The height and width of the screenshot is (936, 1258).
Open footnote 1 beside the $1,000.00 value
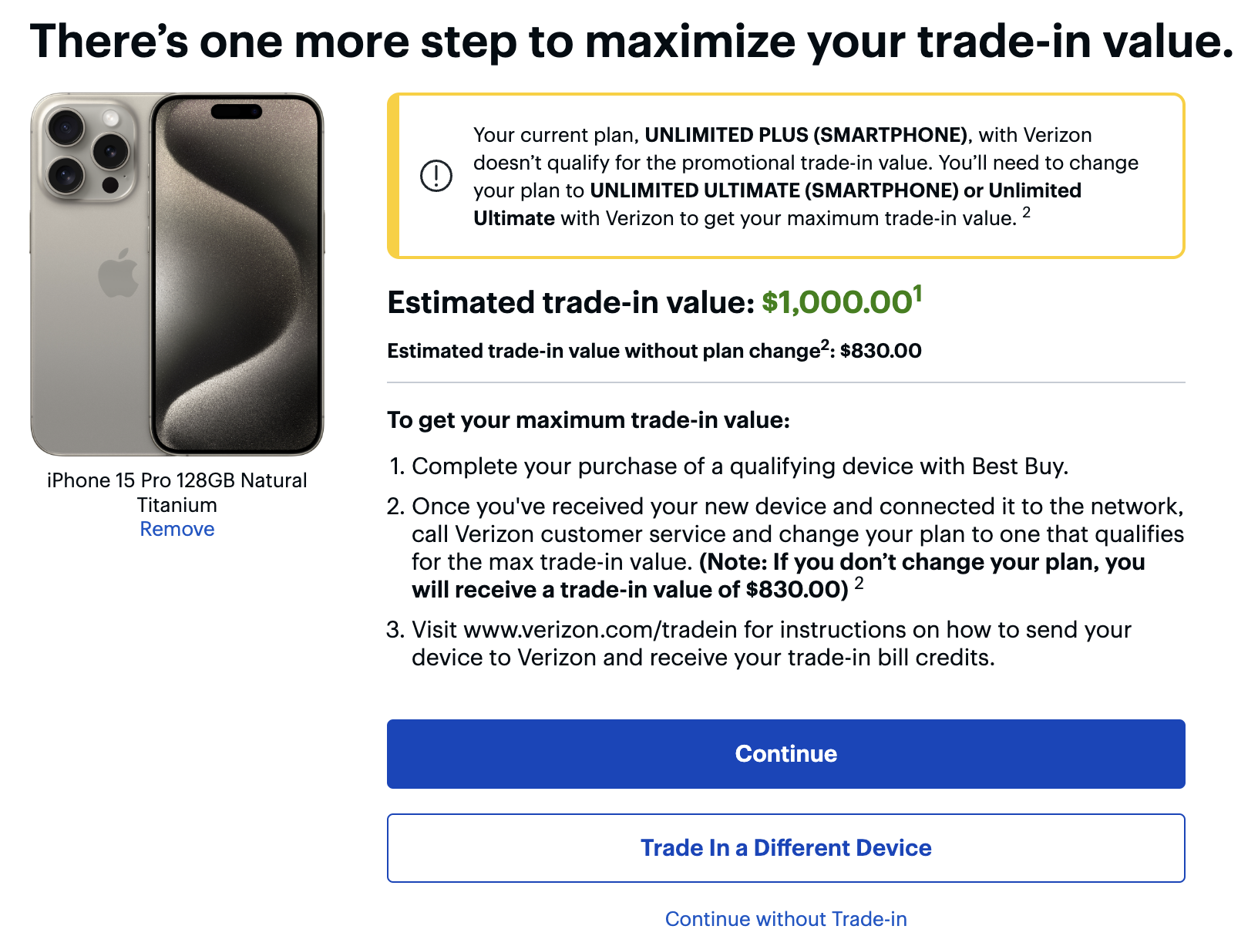point(917,294)
